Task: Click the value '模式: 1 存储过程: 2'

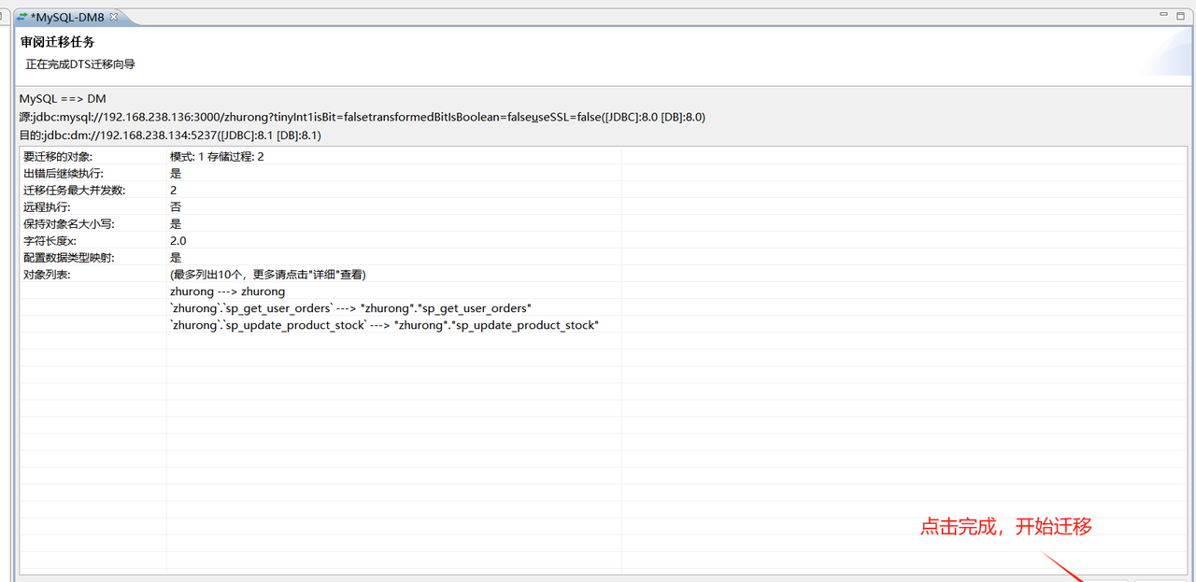Action: tap(217, 156)
